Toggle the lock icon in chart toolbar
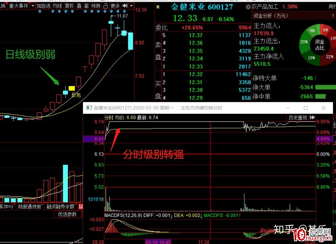This screenshot has height=244, width=336. pyautogui.click(x=105, y=6)
